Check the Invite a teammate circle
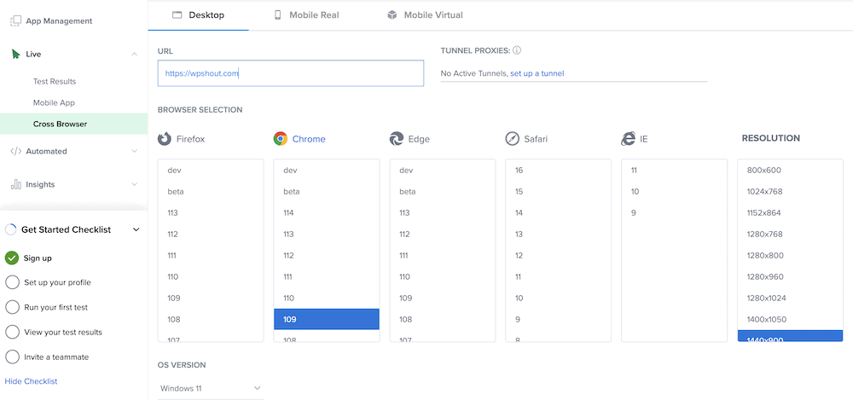This screenshot has height=400, width=853. click(12, 357)
